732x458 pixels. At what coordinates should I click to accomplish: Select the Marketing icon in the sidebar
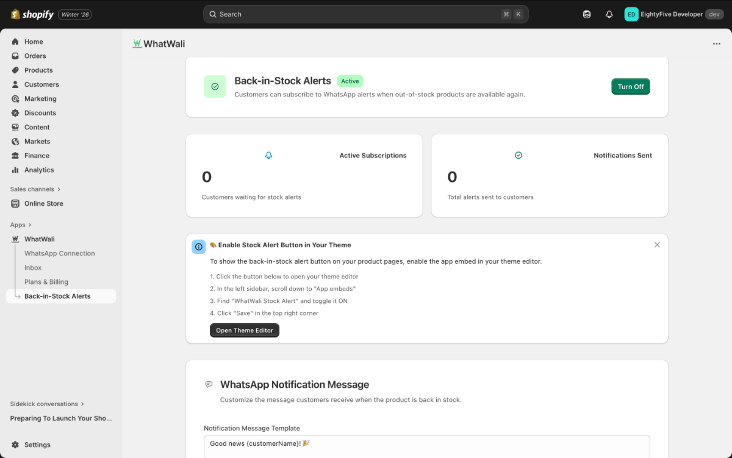tap(15, 98)
